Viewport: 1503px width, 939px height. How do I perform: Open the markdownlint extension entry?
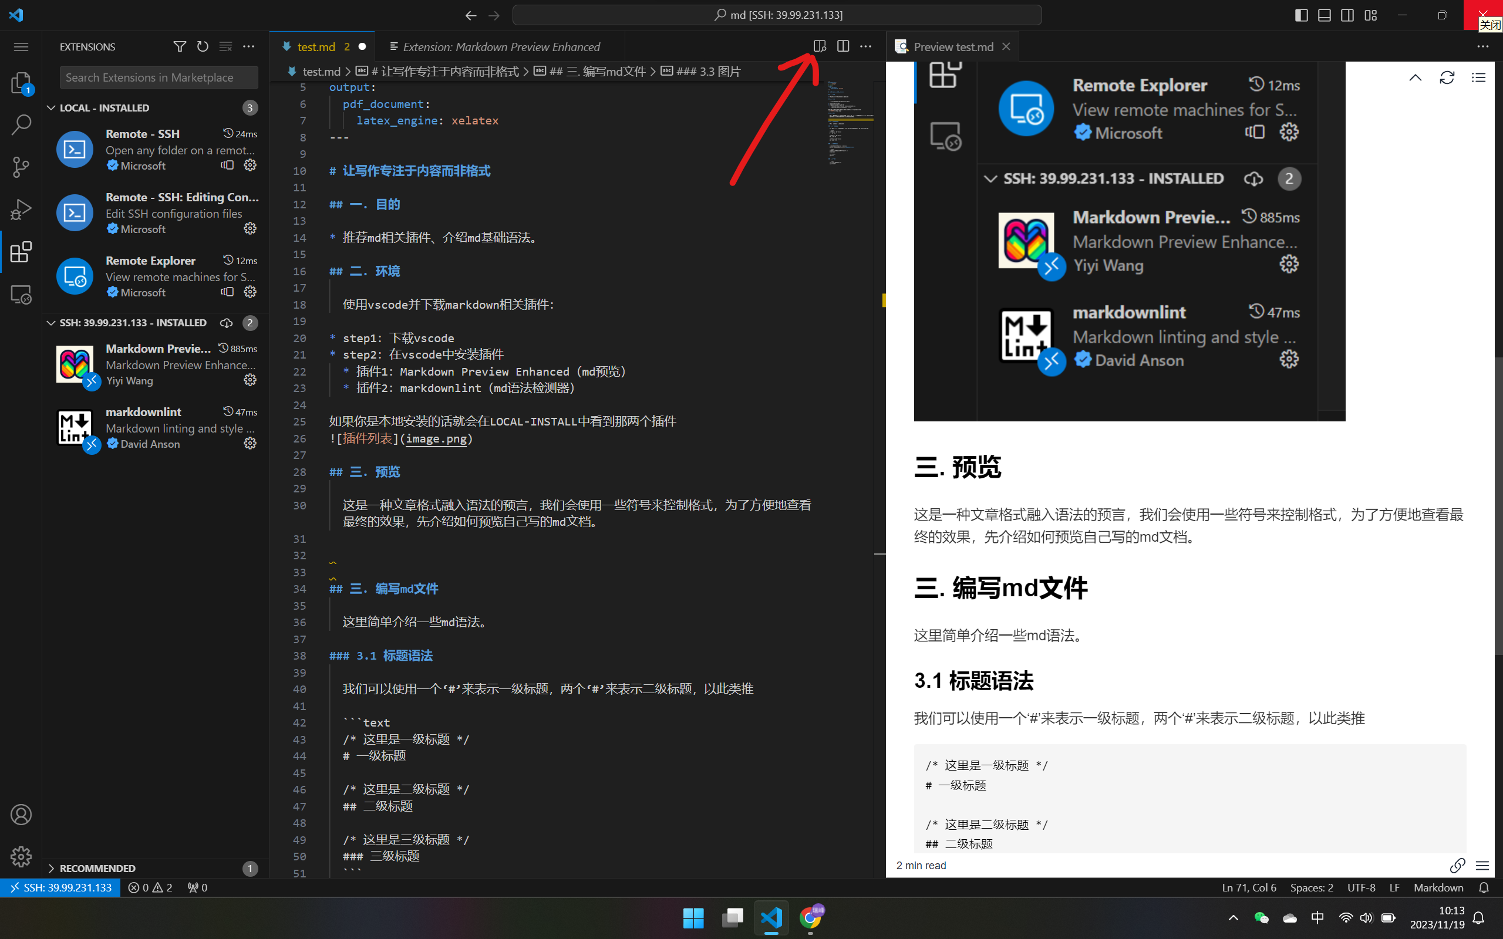(x=156, y=428)
